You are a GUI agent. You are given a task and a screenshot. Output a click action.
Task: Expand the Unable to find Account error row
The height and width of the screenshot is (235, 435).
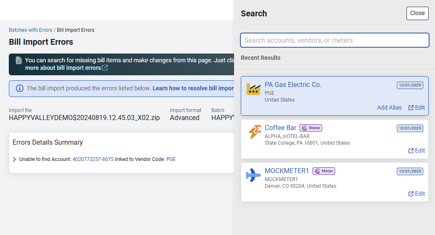(15, 159)
